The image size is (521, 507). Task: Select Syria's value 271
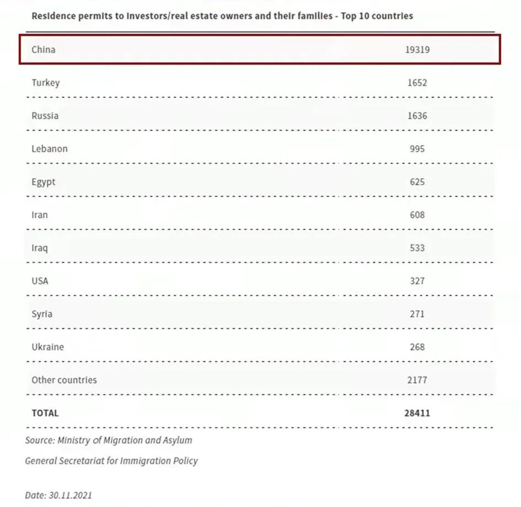tap(417, 314)
